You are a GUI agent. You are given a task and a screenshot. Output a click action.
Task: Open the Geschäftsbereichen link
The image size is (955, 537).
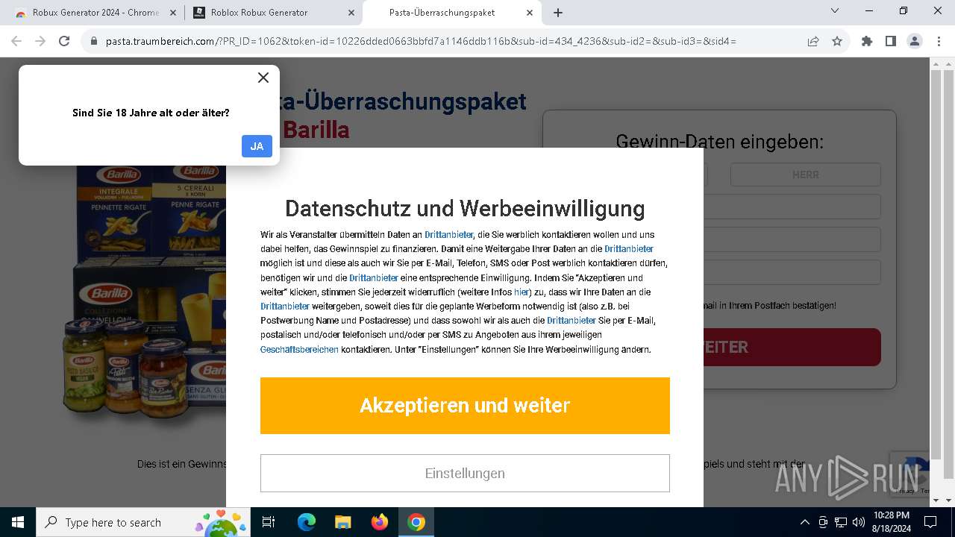[x=299, y=350]
